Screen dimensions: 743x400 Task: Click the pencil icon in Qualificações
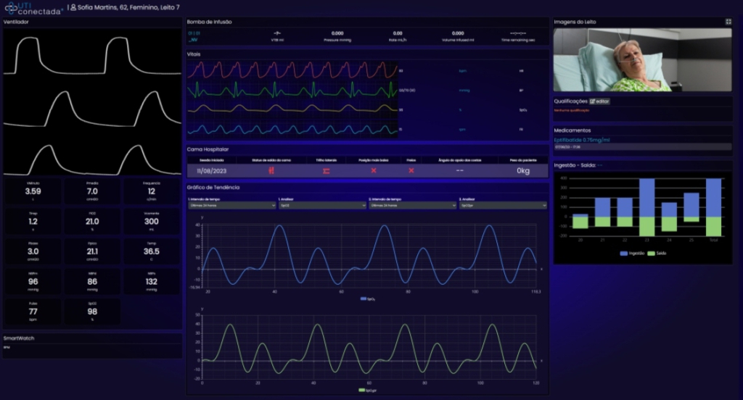[x=593, y=101]
